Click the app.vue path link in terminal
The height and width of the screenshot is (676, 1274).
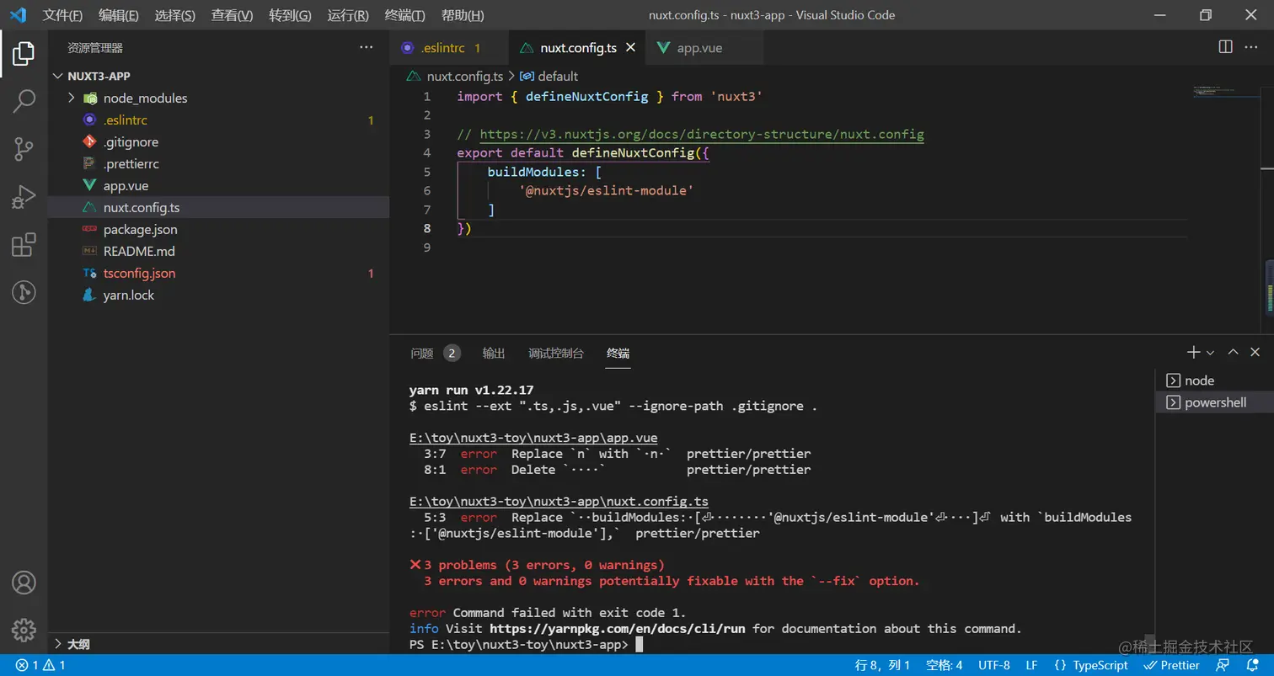pos(533,438)
